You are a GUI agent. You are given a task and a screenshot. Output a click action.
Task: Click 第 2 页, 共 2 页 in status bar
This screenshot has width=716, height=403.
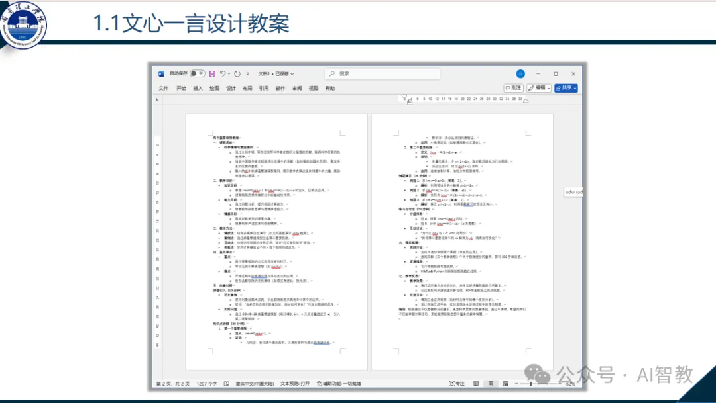click(173, 384)
